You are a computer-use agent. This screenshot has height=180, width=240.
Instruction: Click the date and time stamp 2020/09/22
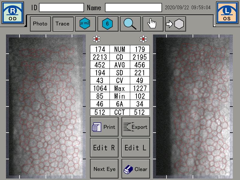tap(188, 7)
